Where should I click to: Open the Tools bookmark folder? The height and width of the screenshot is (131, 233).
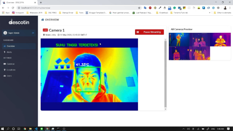pos(79,13)
